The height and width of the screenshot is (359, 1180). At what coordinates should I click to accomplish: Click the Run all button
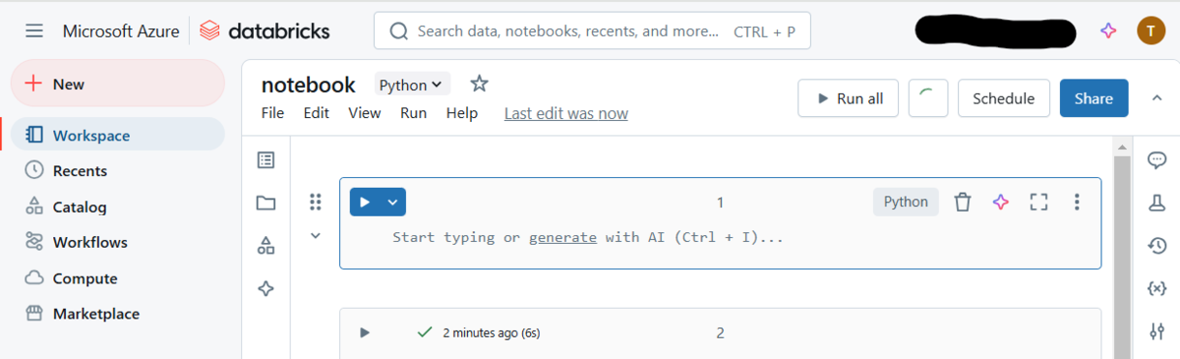point(848,98)
